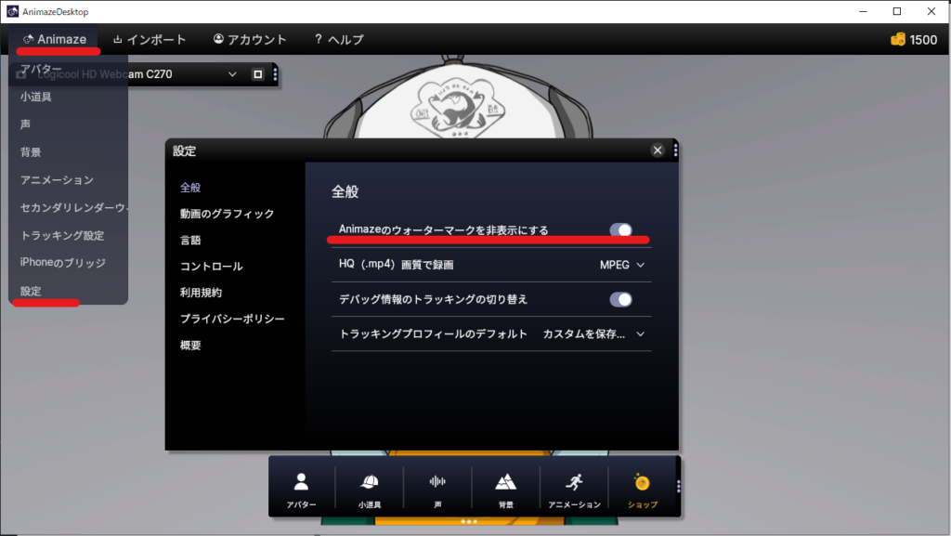The height and width of the screenshot is (536, 951).
Task: Select the コントロール settings tab
Action: click(211, 267)
